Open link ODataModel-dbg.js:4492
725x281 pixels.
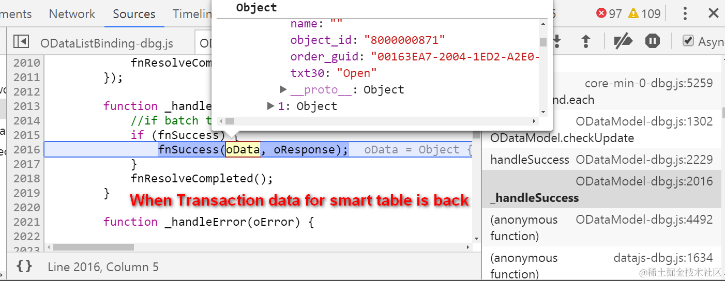[644, 220]
